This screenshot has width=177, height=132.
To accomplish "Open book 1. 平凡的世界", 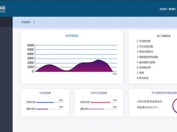I will pyautogui.click(x=144, y=41).
